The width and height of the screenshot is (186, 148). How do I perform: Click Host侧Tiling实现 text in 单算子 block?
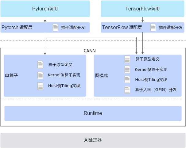point(64,86)
